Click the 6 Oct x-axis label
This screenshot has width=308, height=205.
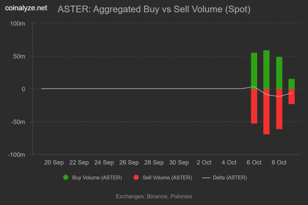click(254, 163)
